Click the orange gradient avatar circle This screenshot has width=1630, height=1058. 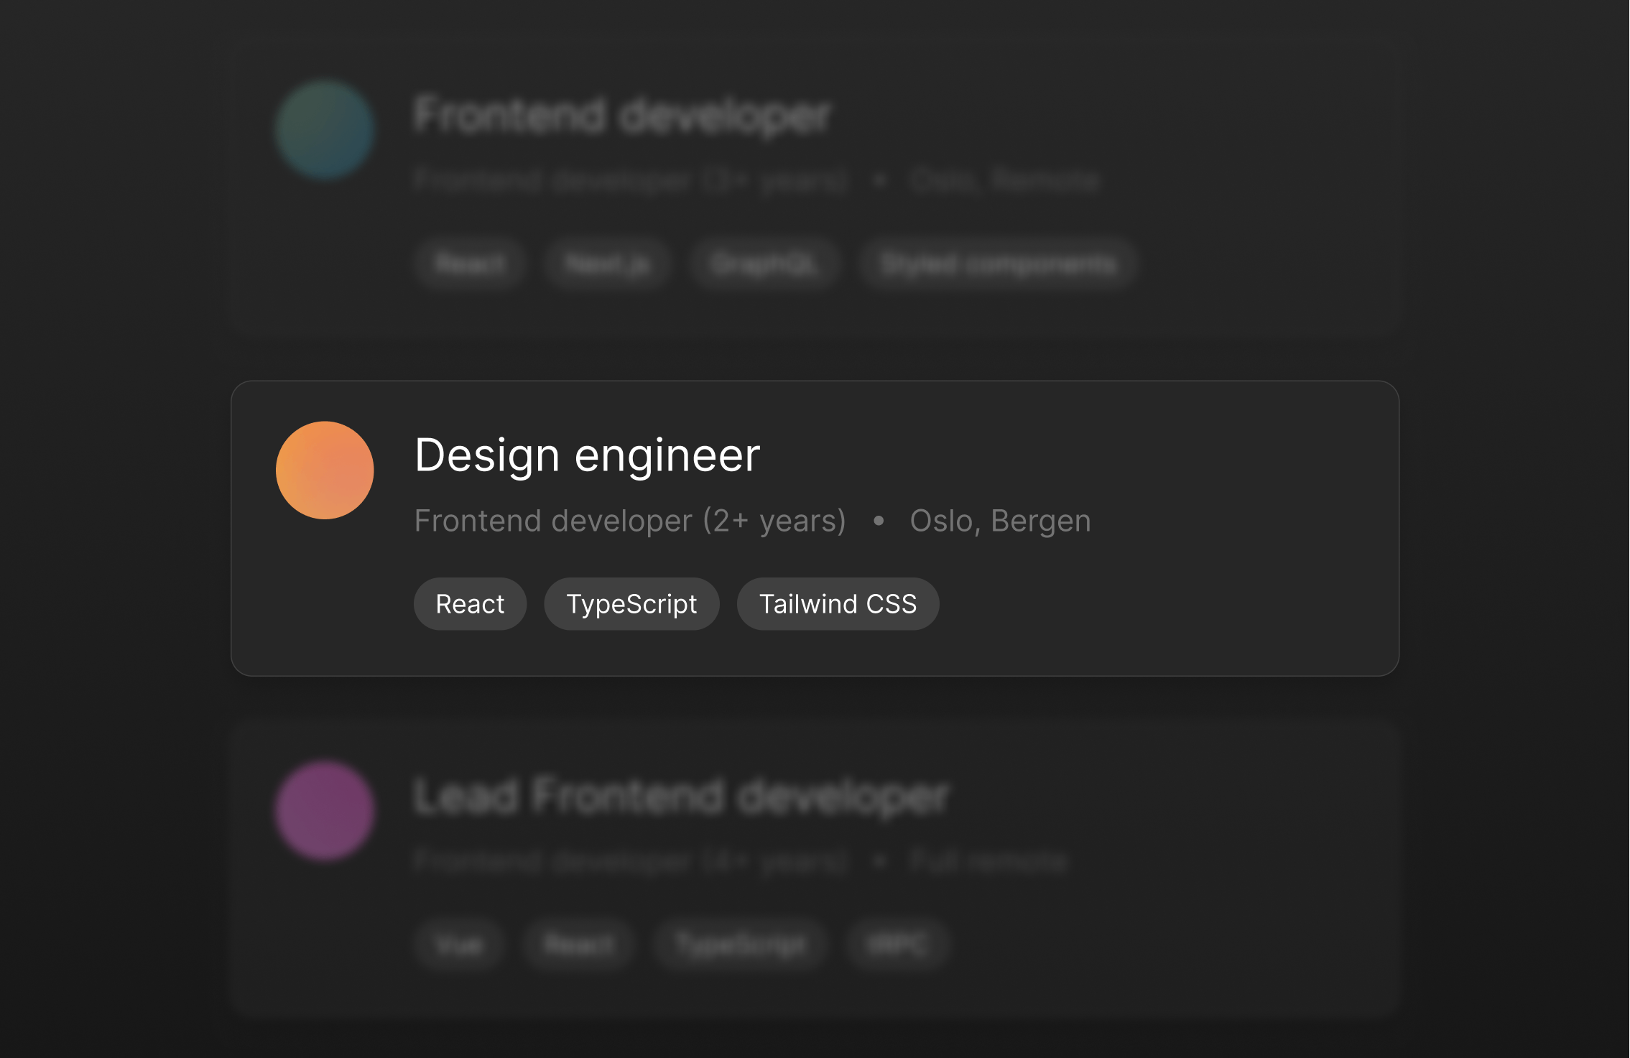[x=325, y=470]
